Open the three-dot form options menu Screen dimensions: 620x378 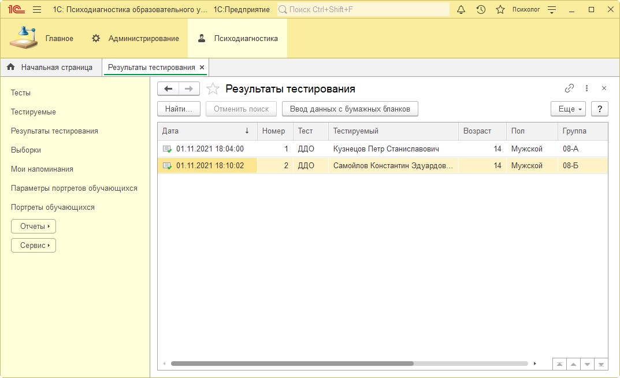tap(586, 88)
